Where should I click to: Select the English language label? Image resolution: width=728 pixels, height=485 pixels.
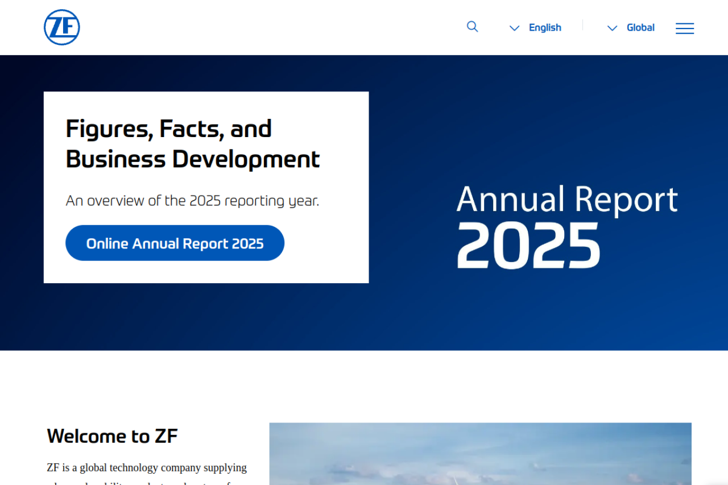pos(545,27)
